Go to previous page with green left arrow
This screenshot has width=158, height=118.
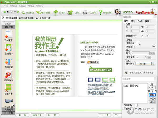[4, 12]
